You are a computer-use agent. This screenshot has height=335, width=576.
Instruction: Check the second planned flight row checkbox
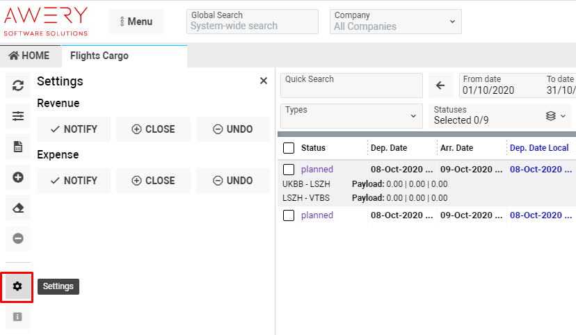point(289,215)
